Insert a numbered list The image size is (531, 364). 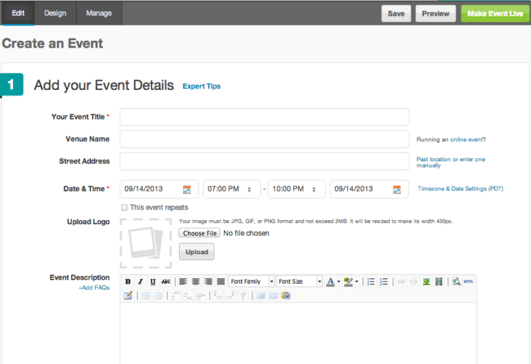coord(384,282)
